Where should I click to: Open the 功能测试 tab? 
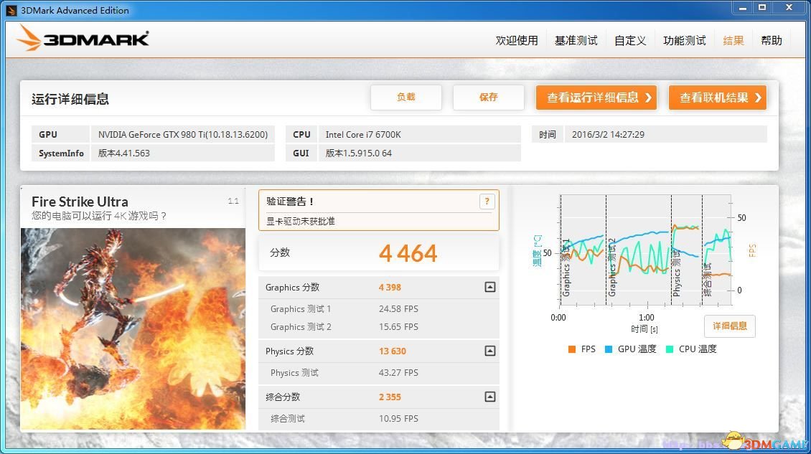click(x=684, y=40)
